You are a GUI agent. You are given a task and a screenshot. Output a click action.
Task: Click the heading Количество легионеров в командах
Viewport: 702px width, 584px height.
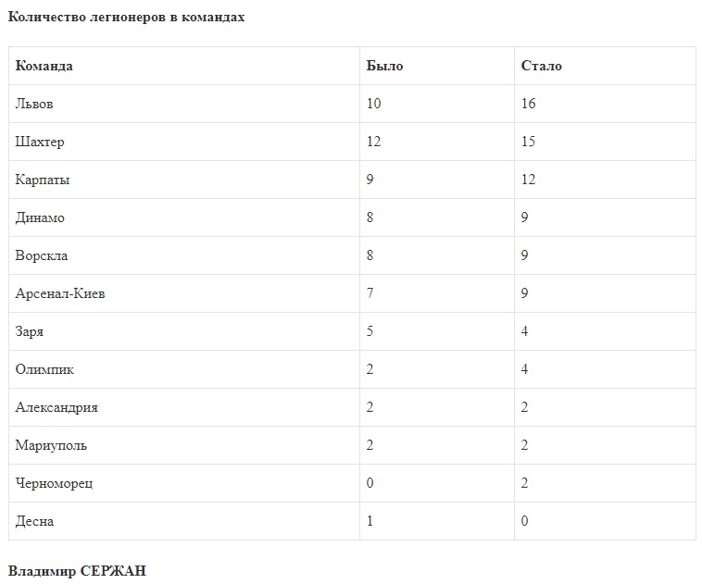pos(126,17)
